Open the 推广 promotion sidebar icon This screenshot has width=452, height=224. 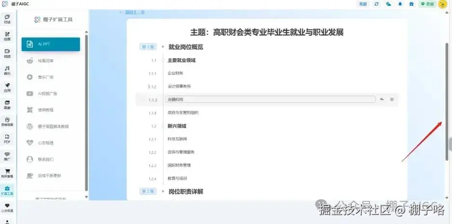tap(7, 156)
